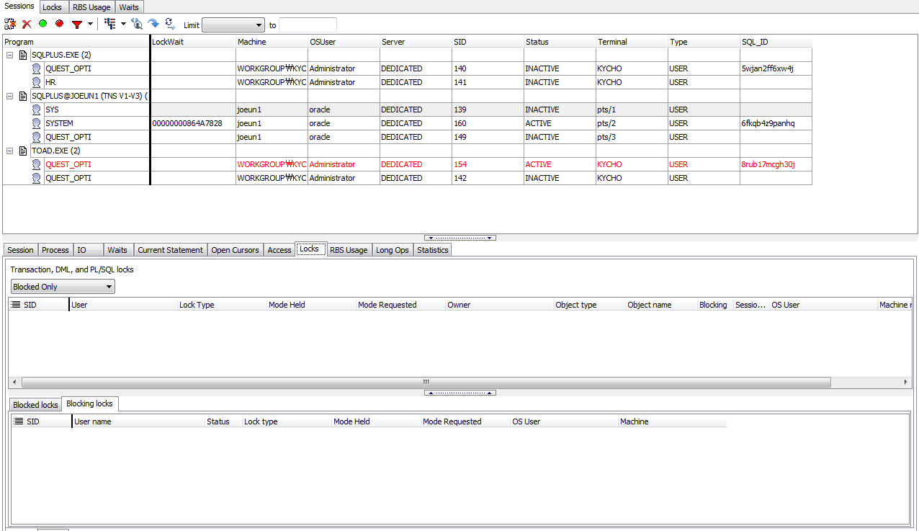Click the tree grouping toolbar icon
This screenshot has width=919, height=531.
[x=110, y=24]
